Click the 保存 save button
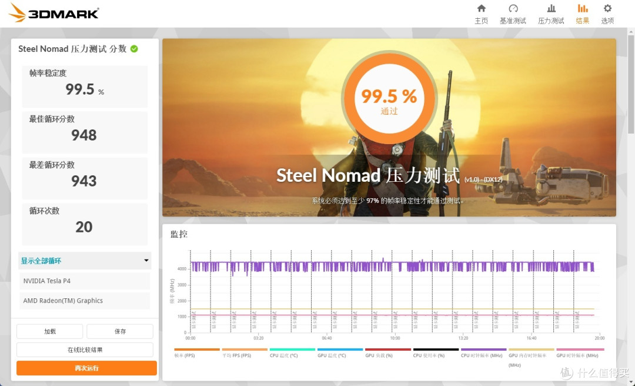Viewport: 635px width, 386px height. [120, 331]
